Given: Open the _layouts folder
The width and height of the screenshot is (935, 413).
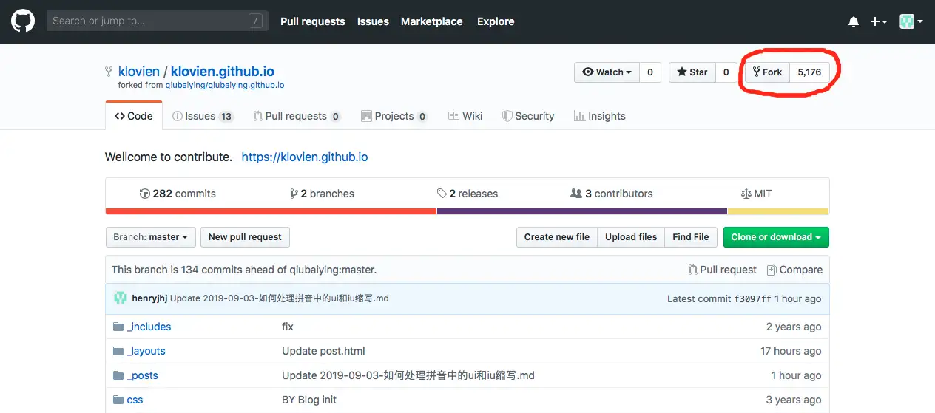Looking at the screenshot, I should coord(146,351).
